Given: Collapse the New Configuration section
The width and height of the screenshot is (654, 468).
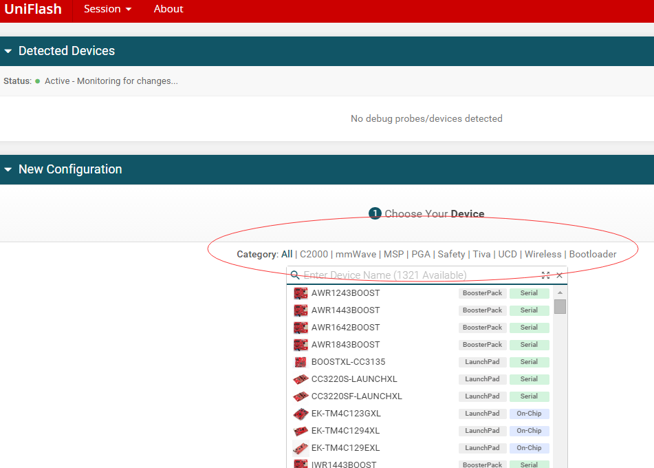Looking at the screenshot, I should 8,169.
